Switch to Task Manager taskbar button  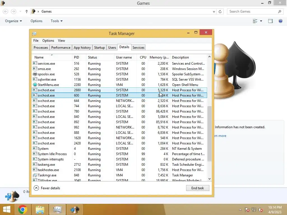tap(57, 209)
